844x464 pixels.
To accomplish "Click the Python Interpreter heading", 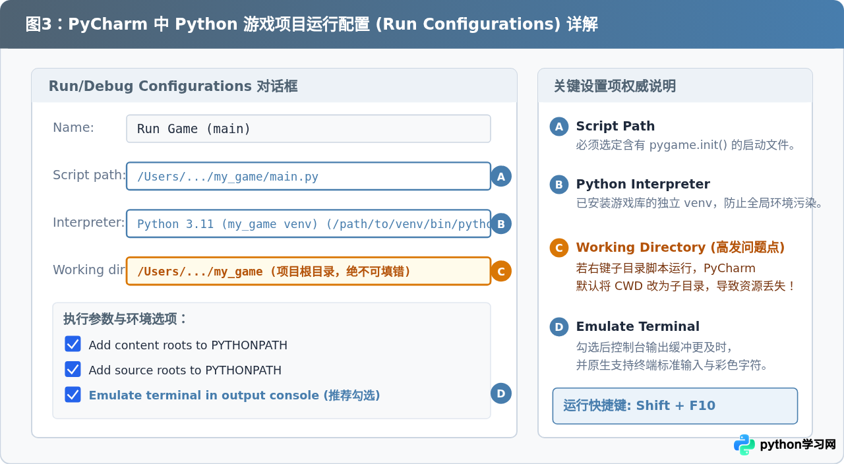I will point(643,184).
